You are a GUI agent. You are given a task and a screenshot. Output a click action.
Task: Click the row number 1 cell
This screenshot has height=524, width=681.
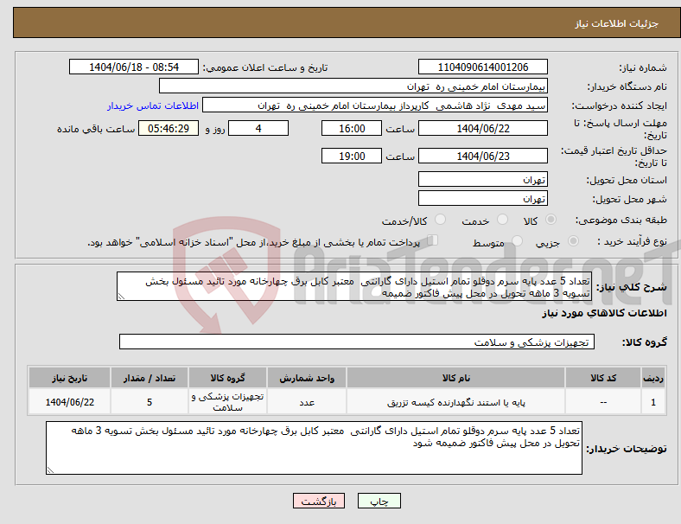coord(652,402)
